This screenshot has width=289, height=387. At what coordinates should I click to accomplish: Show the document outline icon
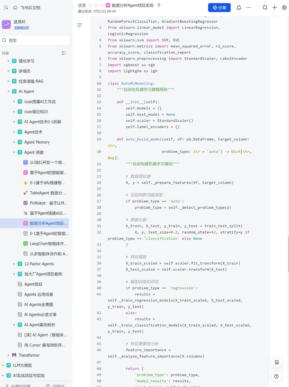click(80, 25)
